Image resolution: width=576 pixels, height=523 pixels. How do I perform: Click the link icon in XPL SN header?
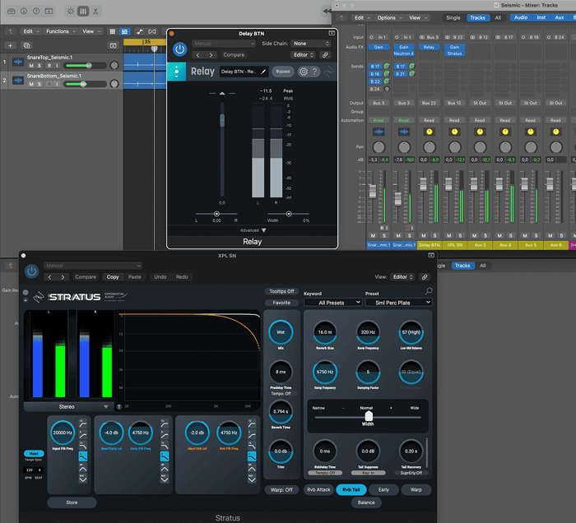pos(425,277)
